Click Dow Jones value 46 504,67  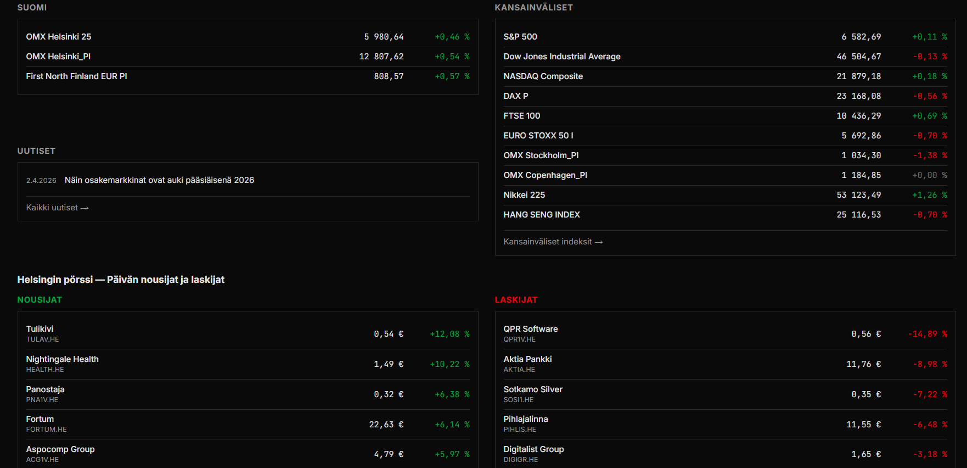pos(859,57)
